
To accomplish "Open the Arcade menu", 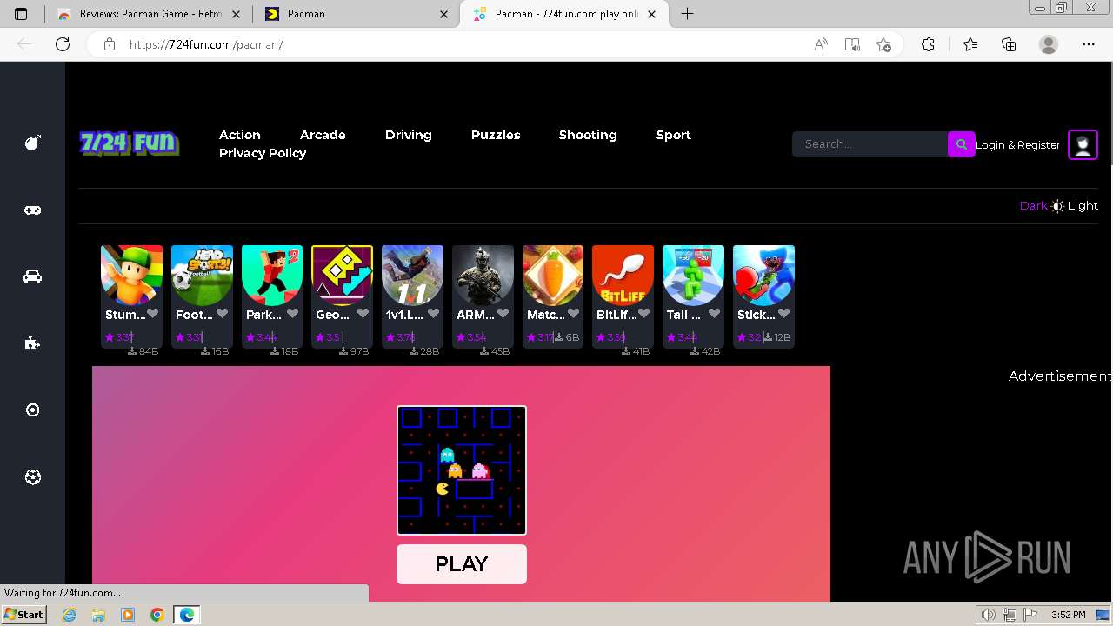I will (x=323, y=135).
